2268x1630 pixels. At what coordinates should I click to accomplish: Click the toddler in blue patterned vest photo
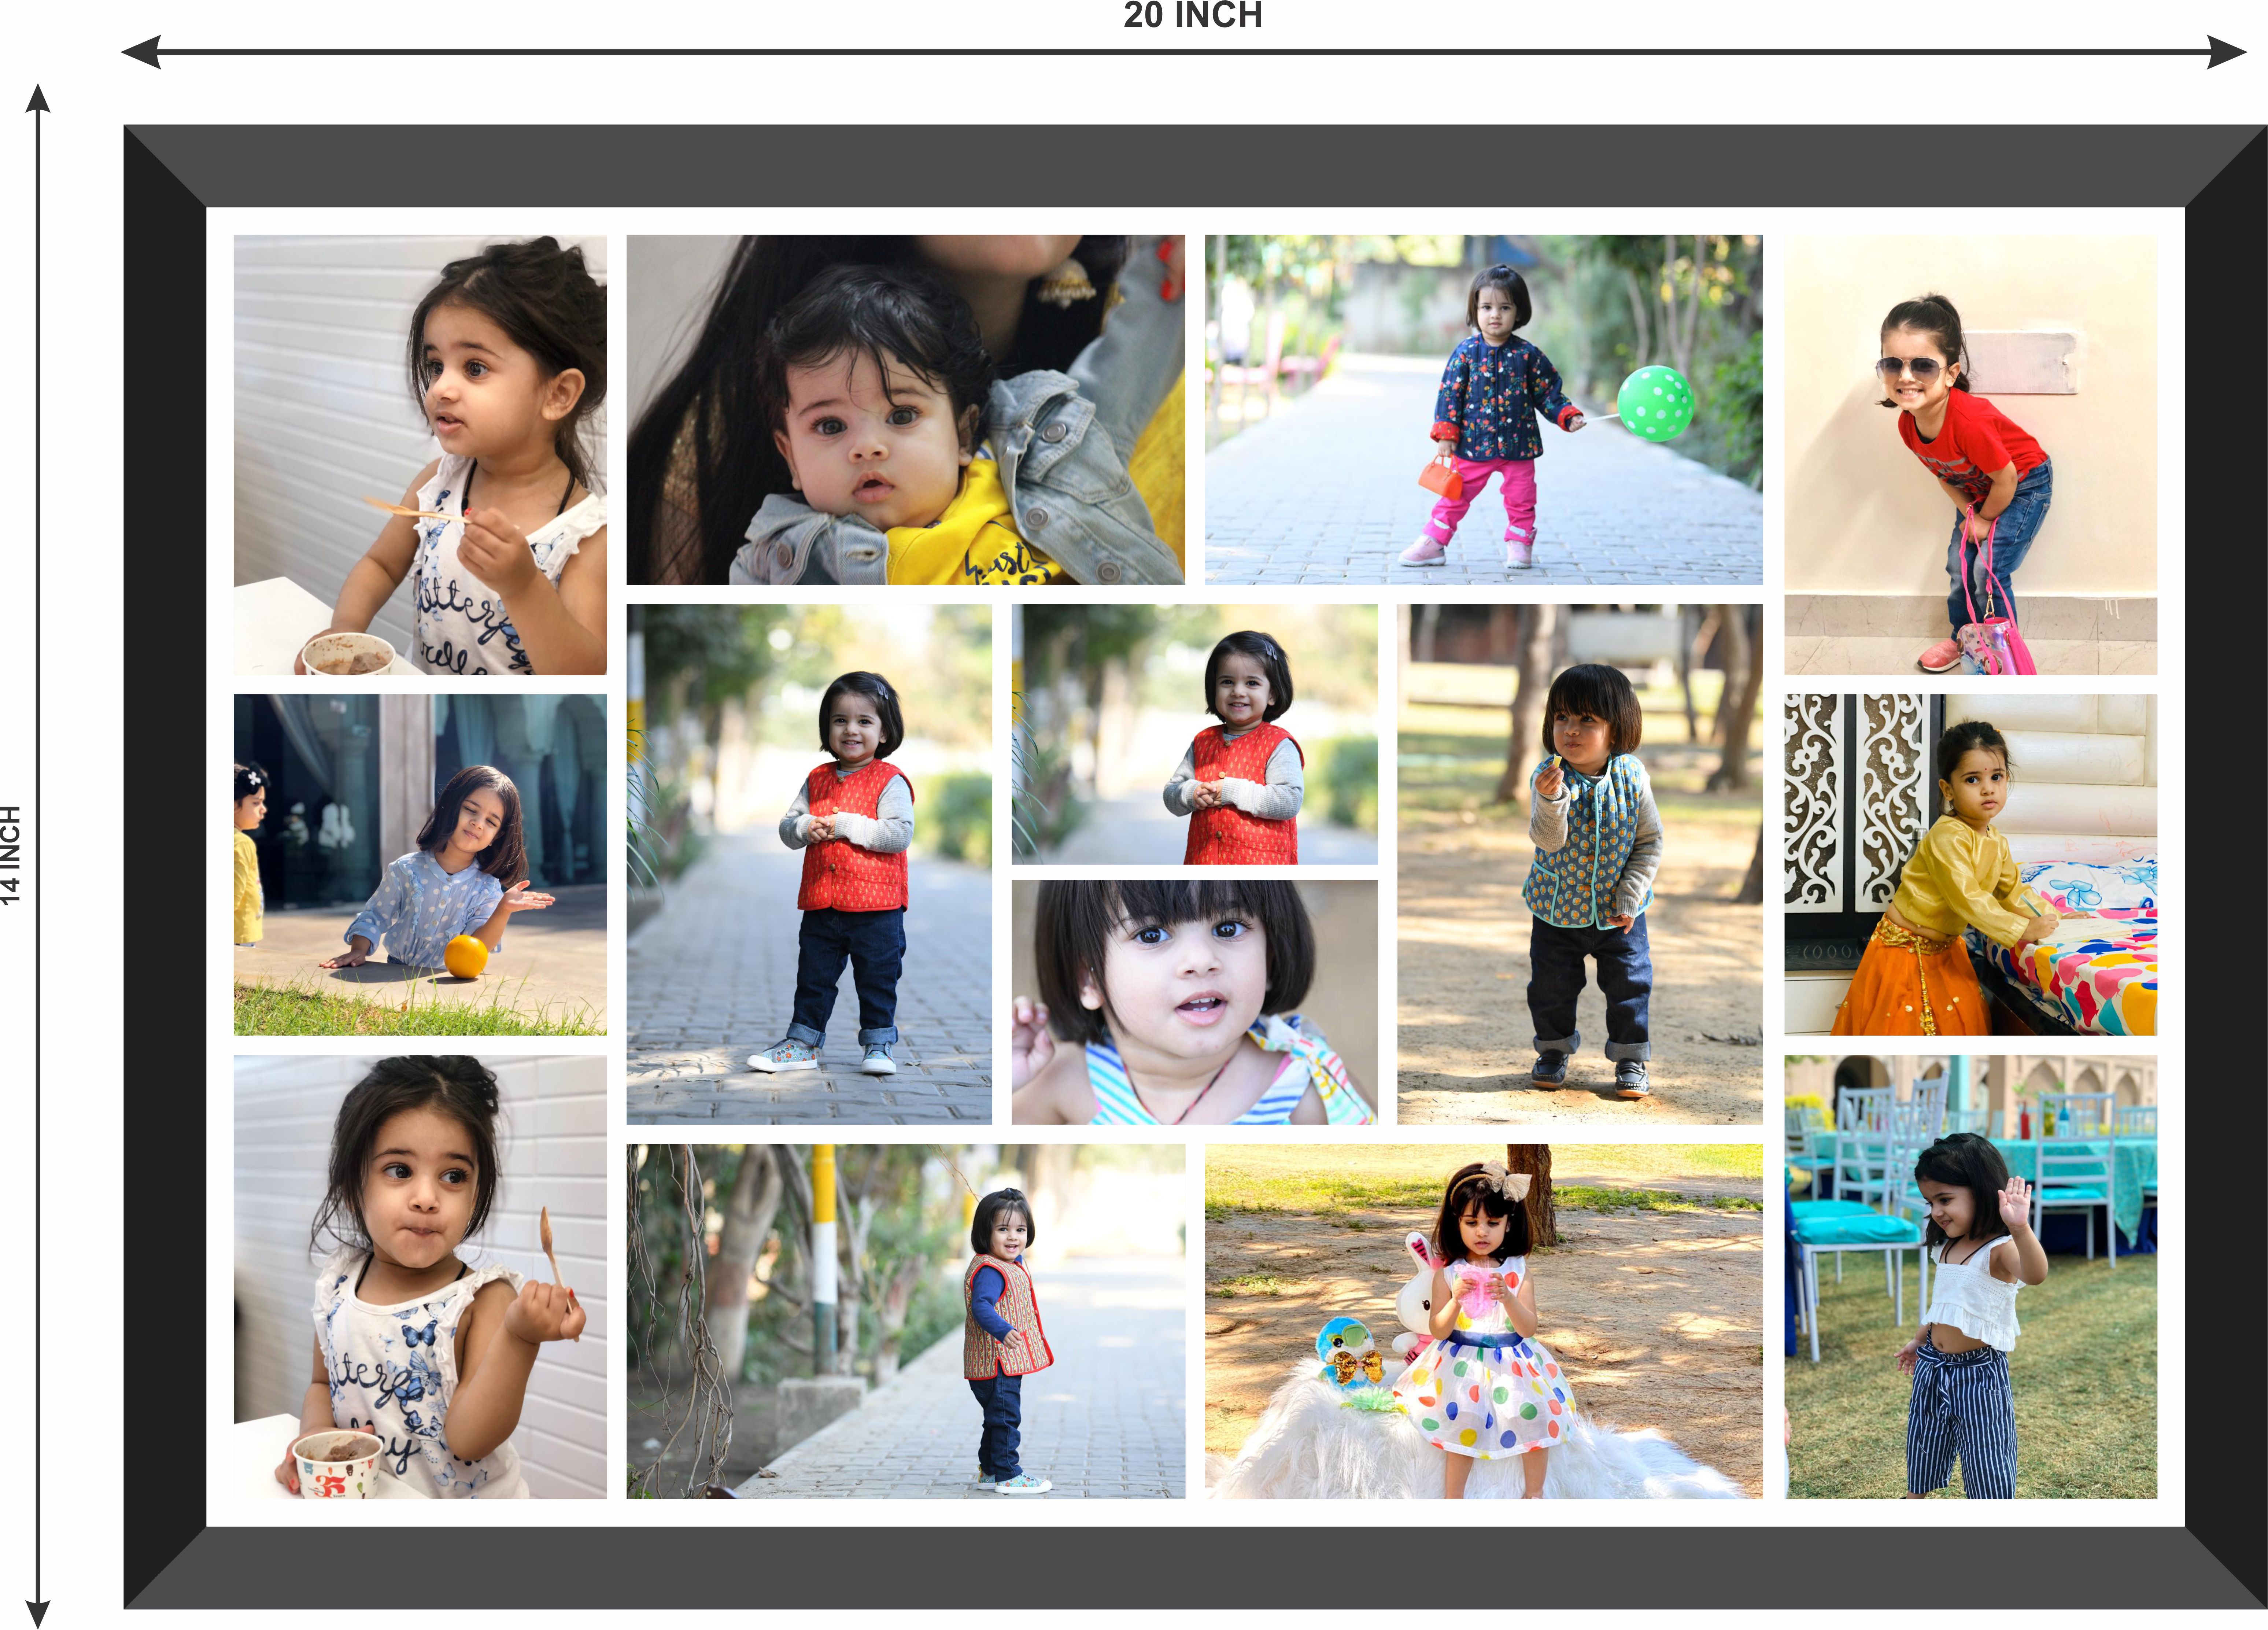[1579, 865]
